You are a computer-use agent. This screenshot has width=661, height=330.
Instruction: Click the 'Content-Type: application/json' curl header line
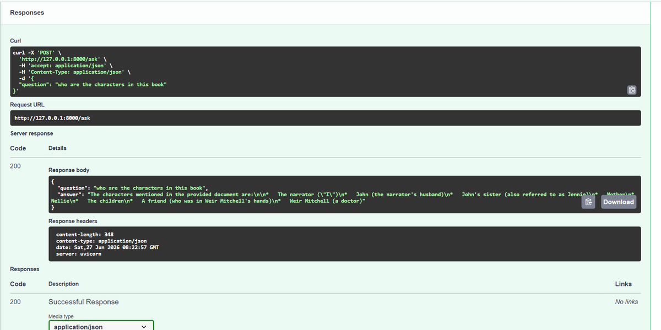pyautogui.click(x=75, y=72)
